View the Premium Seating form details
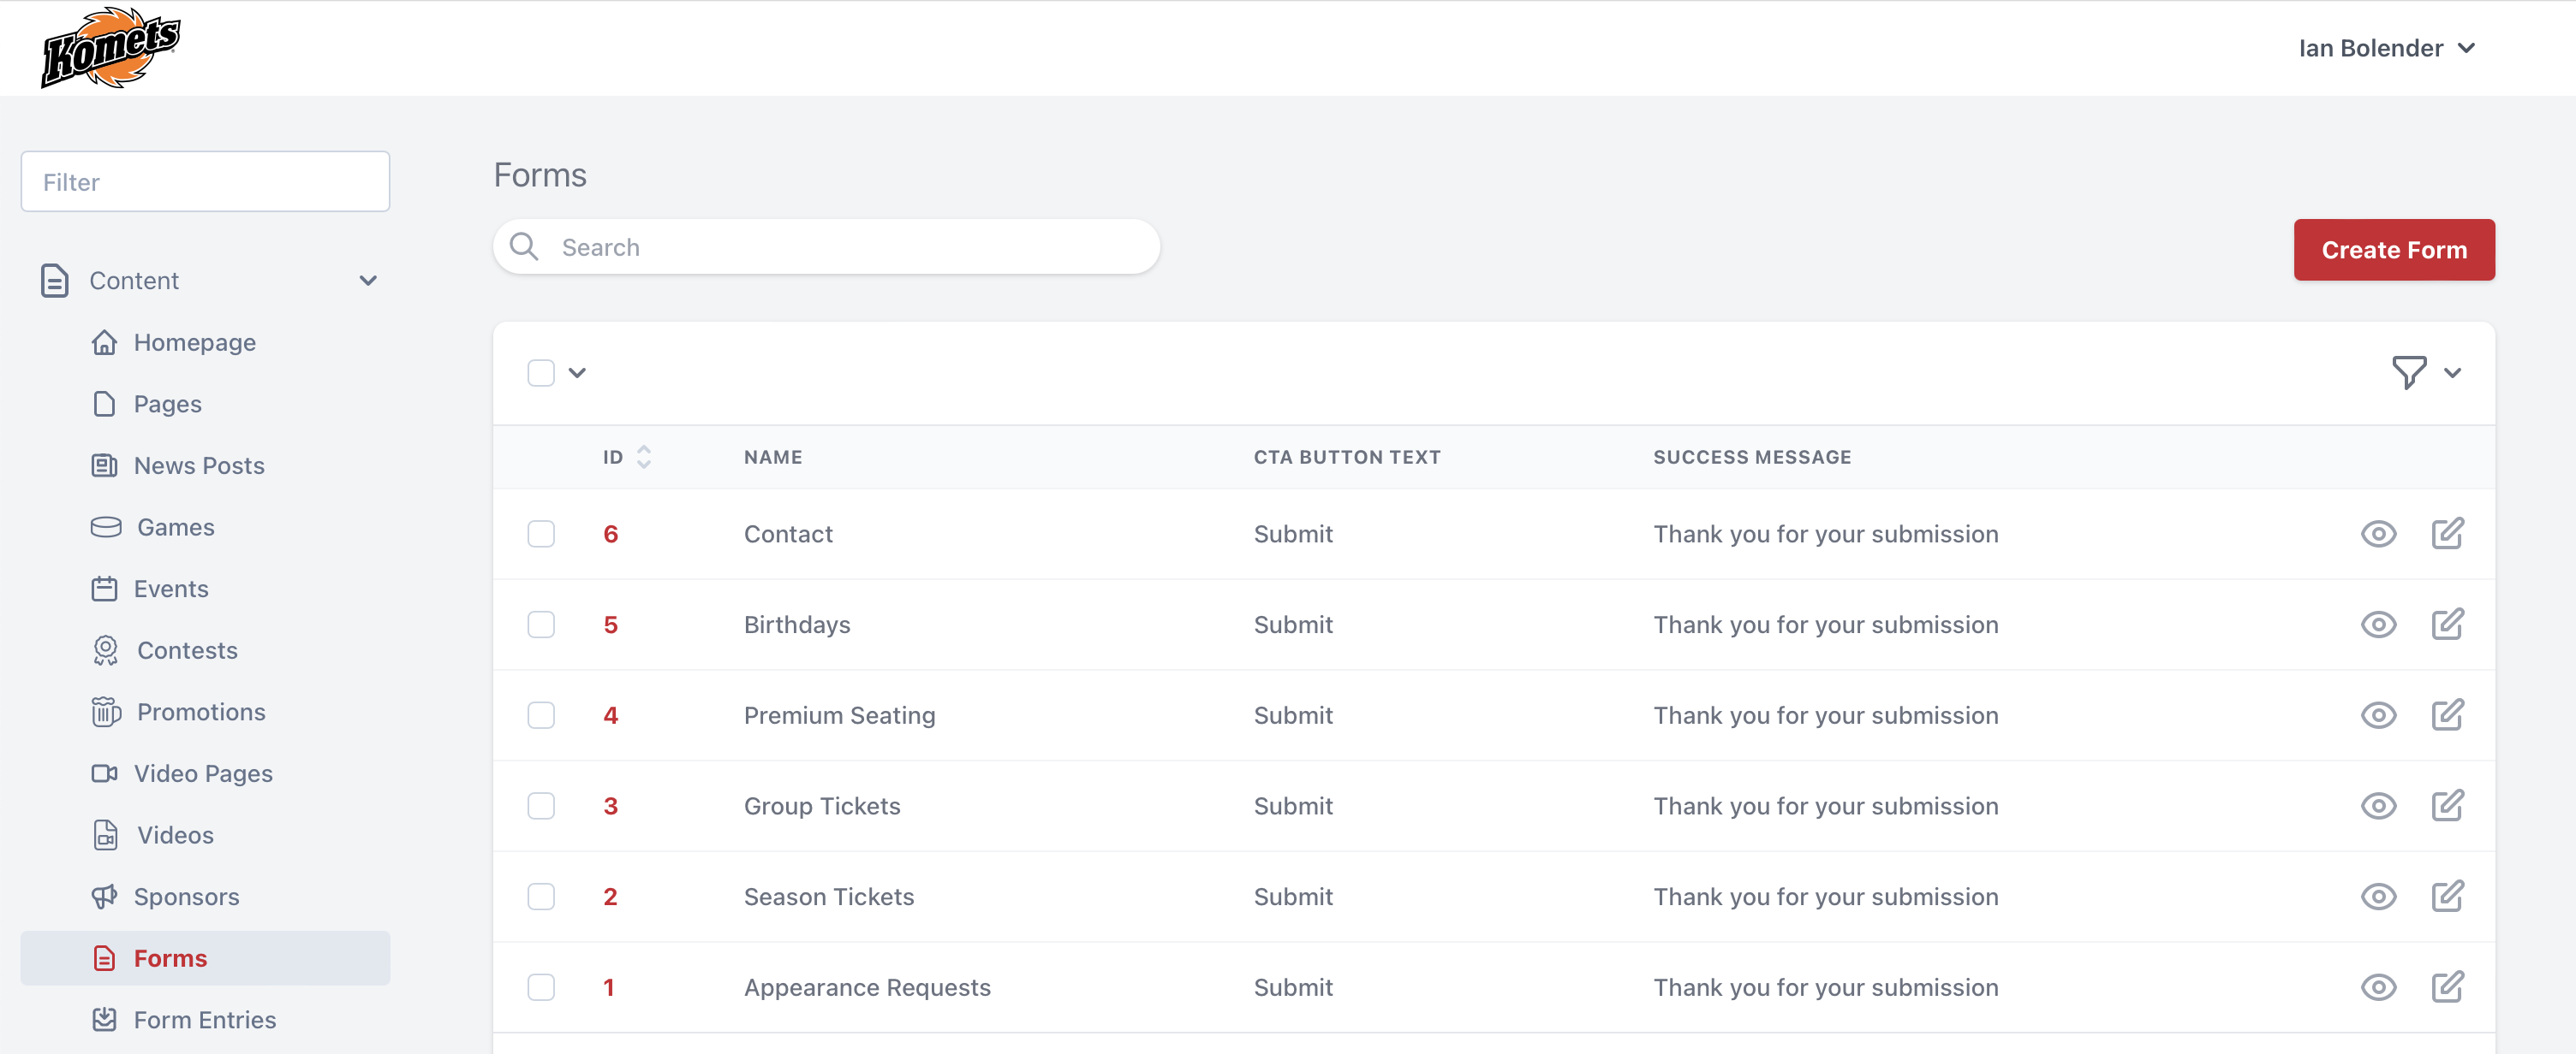Screen dimensions: 2576x1054 pyautogui.click(x=2378, y=715)
